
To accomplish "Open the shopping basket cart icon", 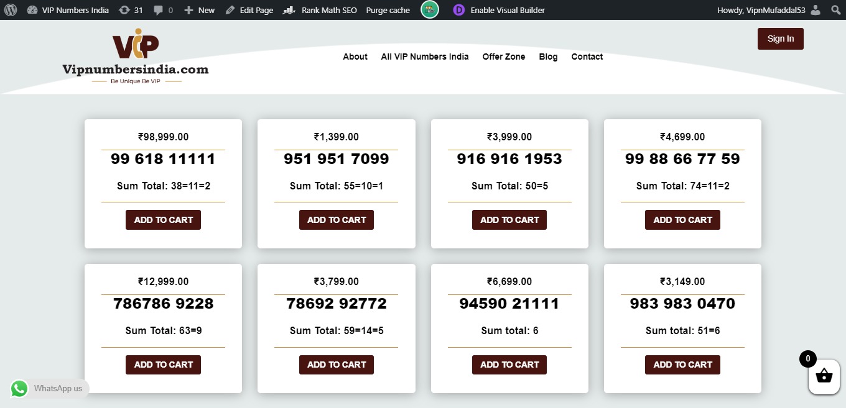I will pyautogui.click(x=824, y=376).
